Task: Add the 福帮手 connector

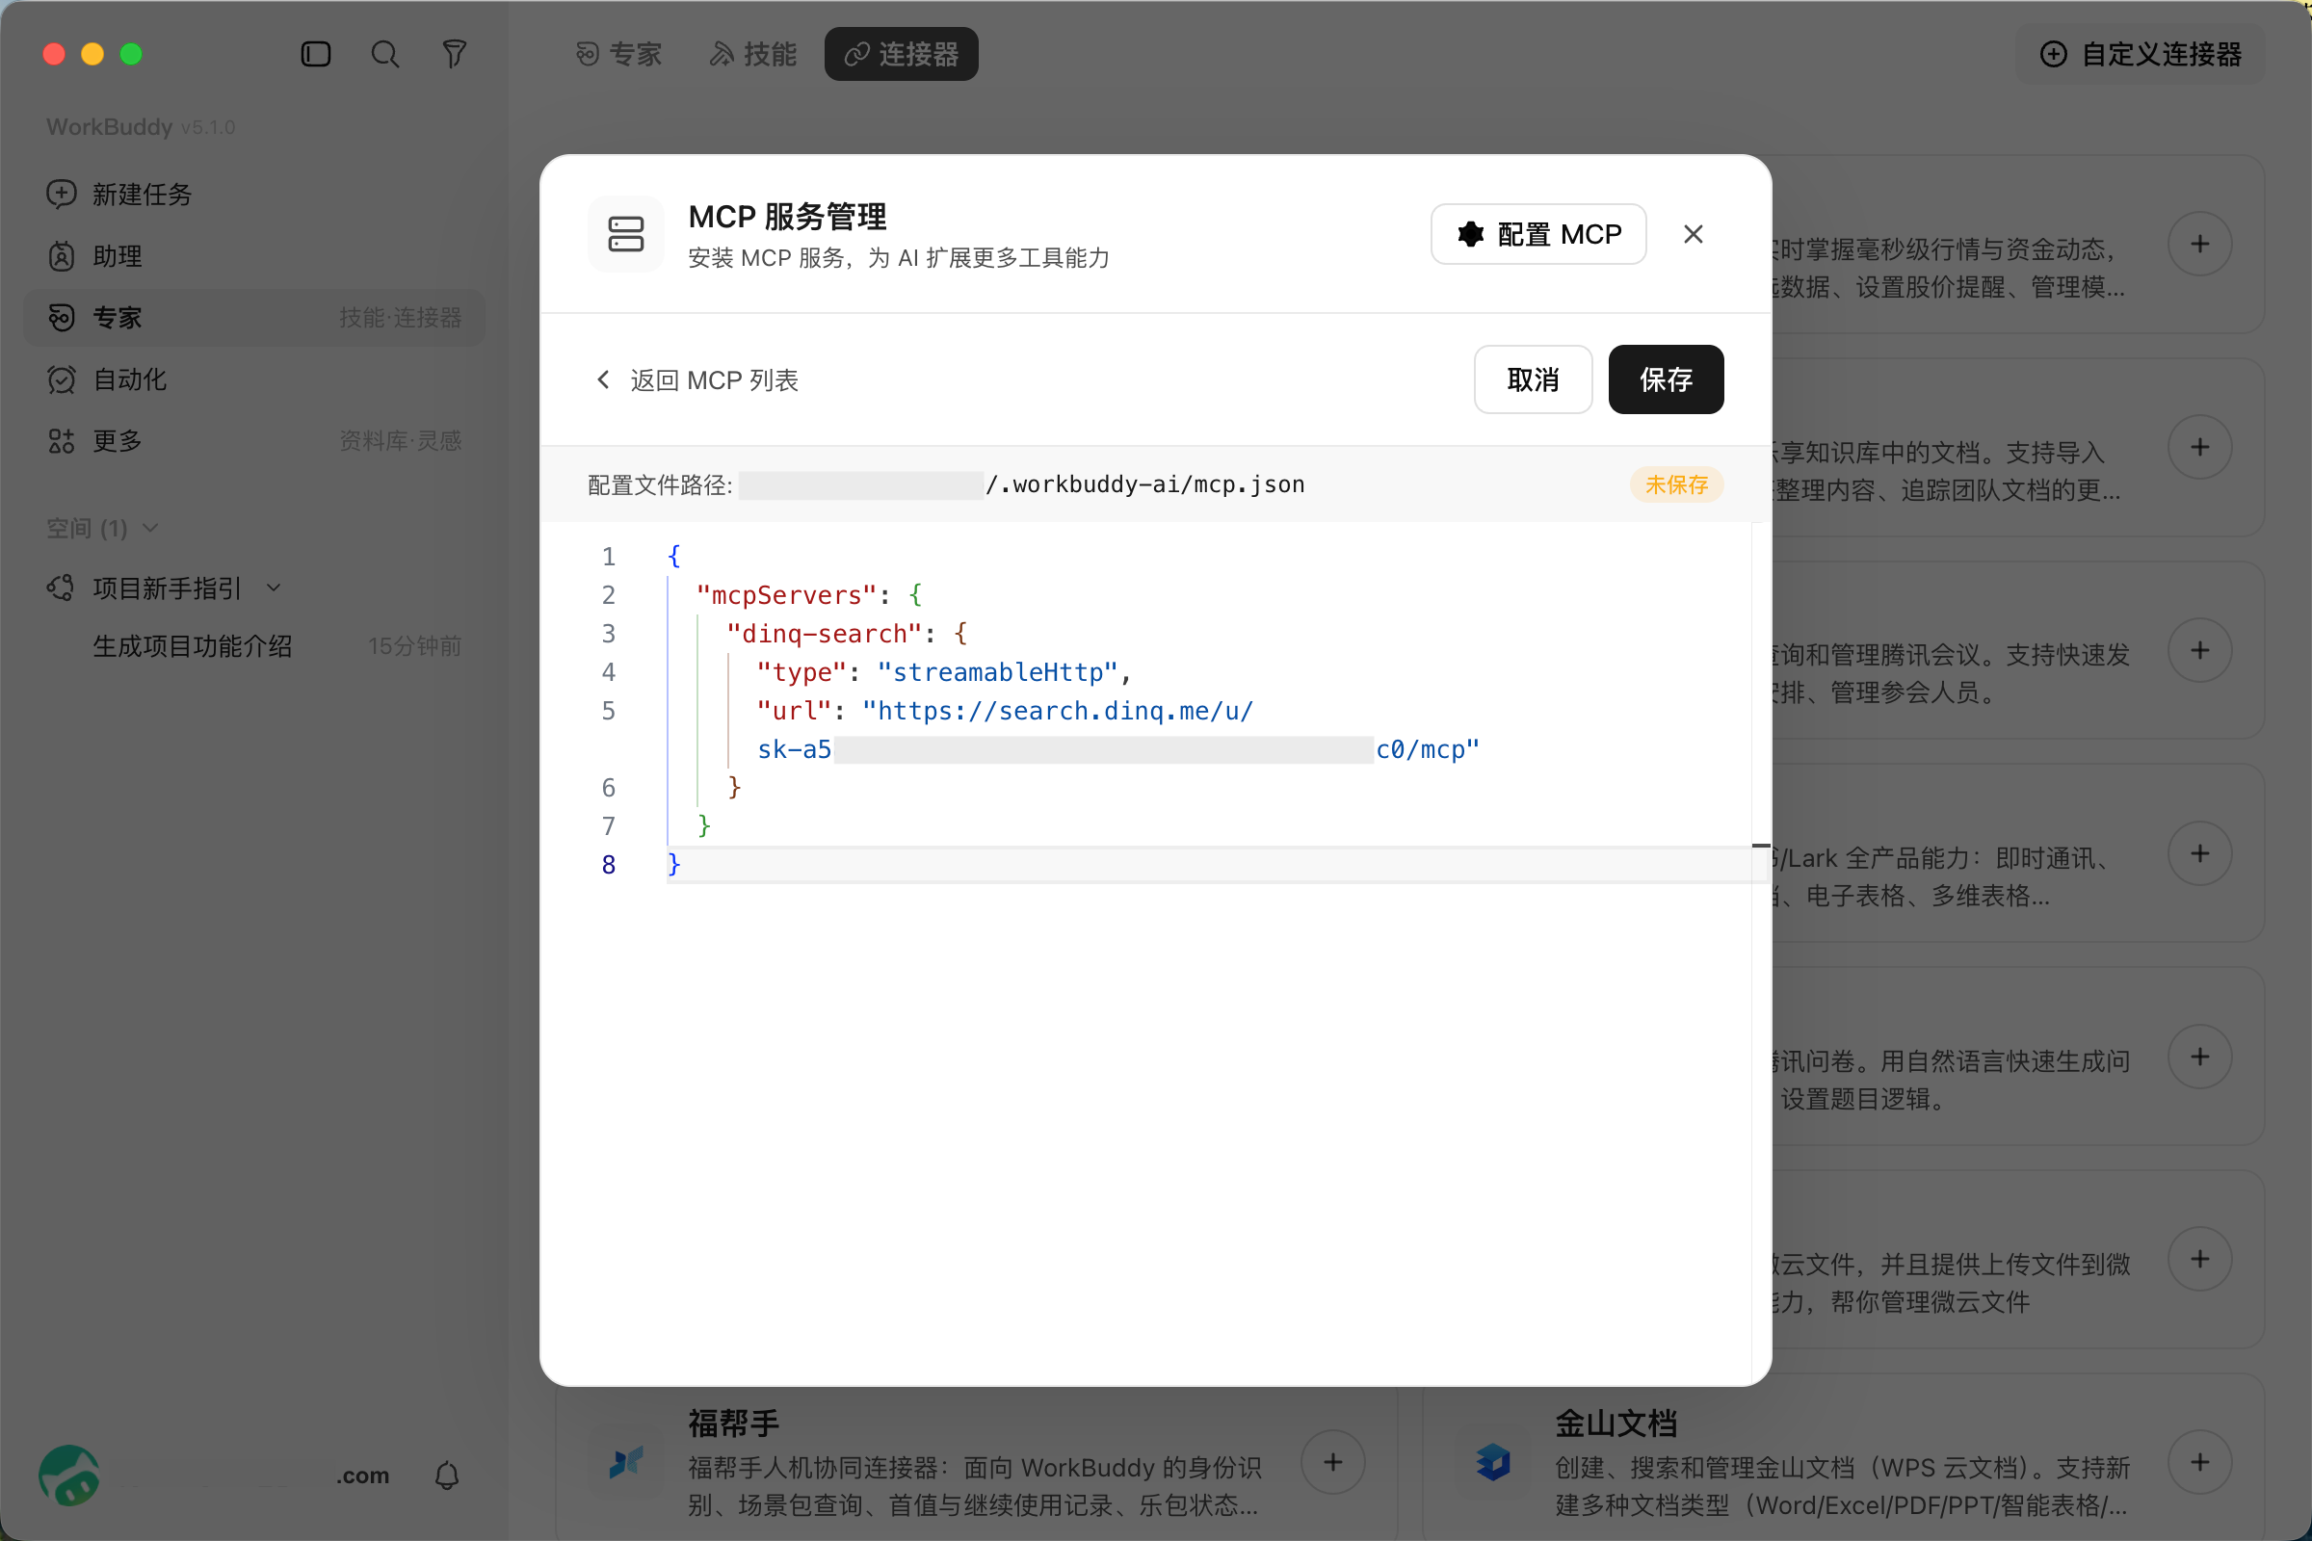Action: [x=1333, y=1462]
